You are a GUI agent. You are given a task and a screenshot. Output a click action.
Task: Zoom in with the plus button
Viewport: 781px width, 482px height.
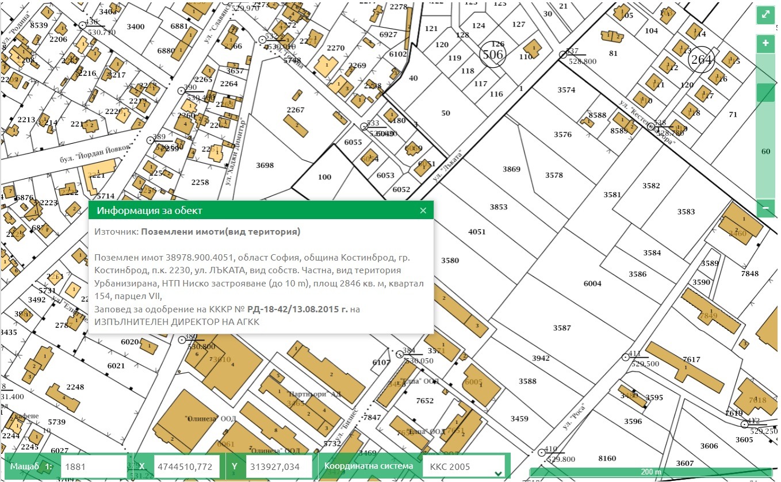coord(765,44)
